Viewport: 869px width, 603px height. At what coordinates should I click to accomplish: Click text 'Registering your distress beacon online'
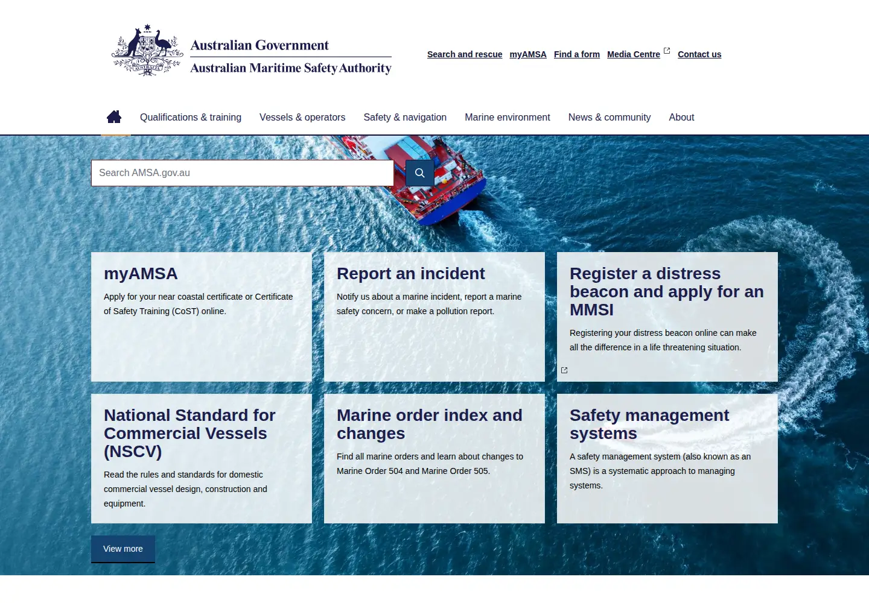(644, 333)
